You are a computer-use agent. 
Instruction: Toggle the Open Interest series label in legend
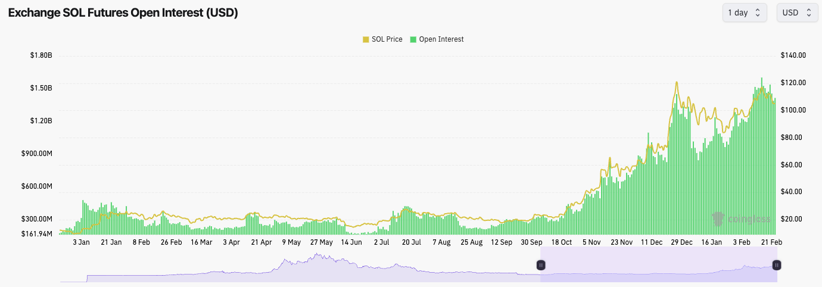point(441,39)
